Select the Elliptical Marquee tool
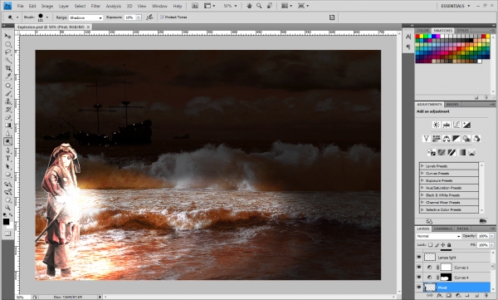498x300 pixels. [x=8, y=44]
